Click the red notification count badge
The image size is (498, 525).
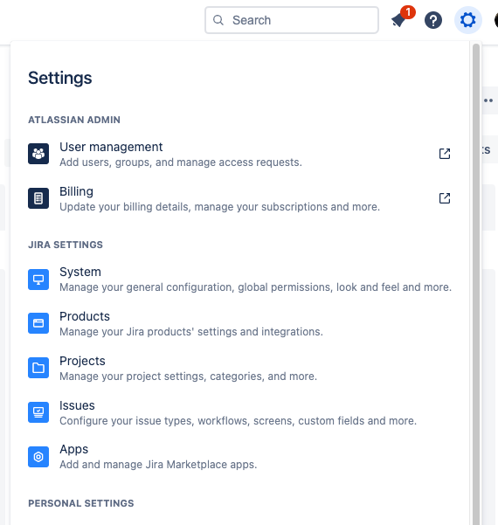tap(408, 12)
